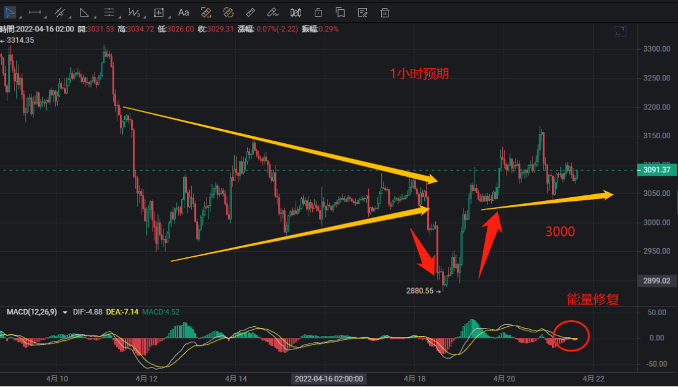Select the cursor pointer tool
Viewport: 678px width, 387px height.
pos(9,12)
